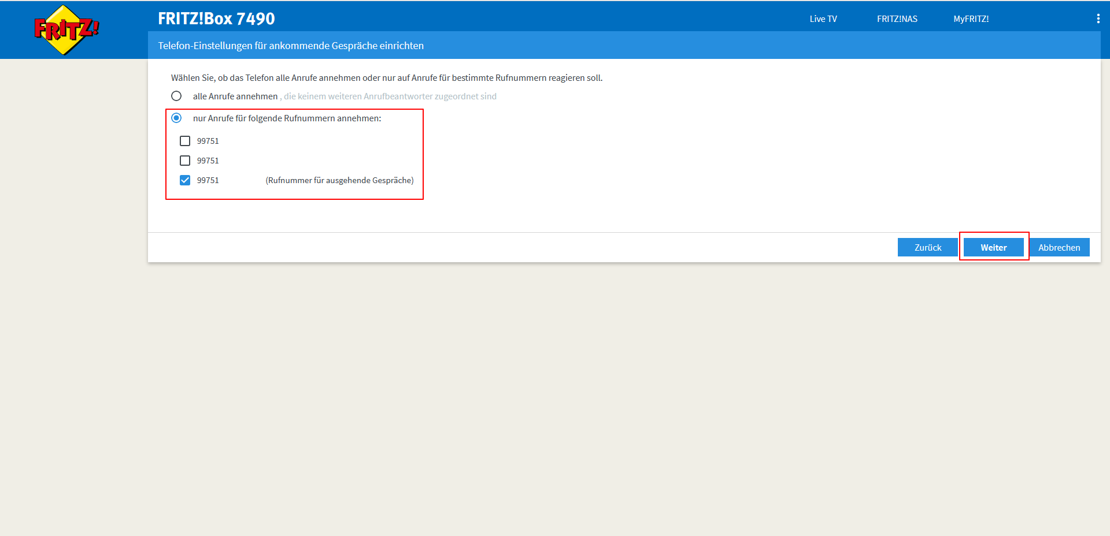
Task: Open the three-dot options menu
Action: pos(1098,18)
